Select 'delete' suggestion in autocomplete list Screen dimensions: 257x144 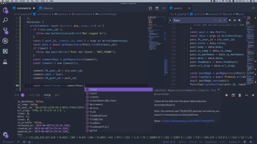(x=119, y=108)
